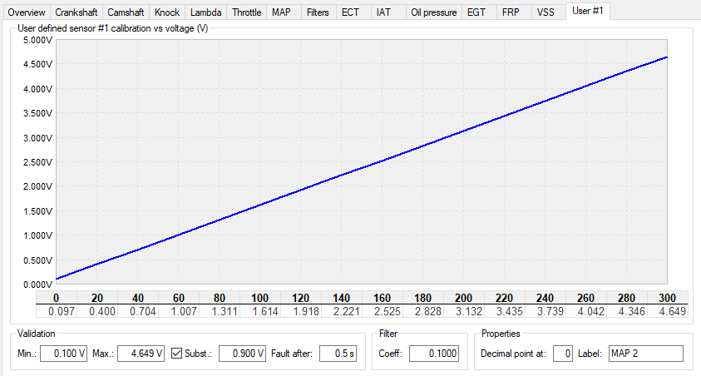Click the Max. voltage field

click(x=141, y=354)
